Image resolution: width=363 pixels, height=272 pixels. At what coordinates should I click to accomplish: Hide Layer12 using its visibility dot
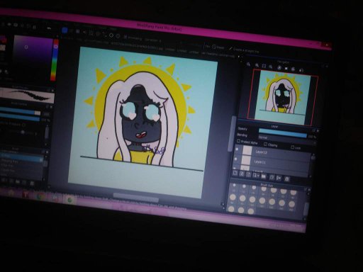pyautogui.click(x=237, y=149)
